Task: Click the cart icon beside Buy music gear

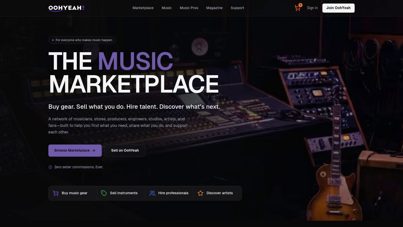Action: [x=56, y=193]
